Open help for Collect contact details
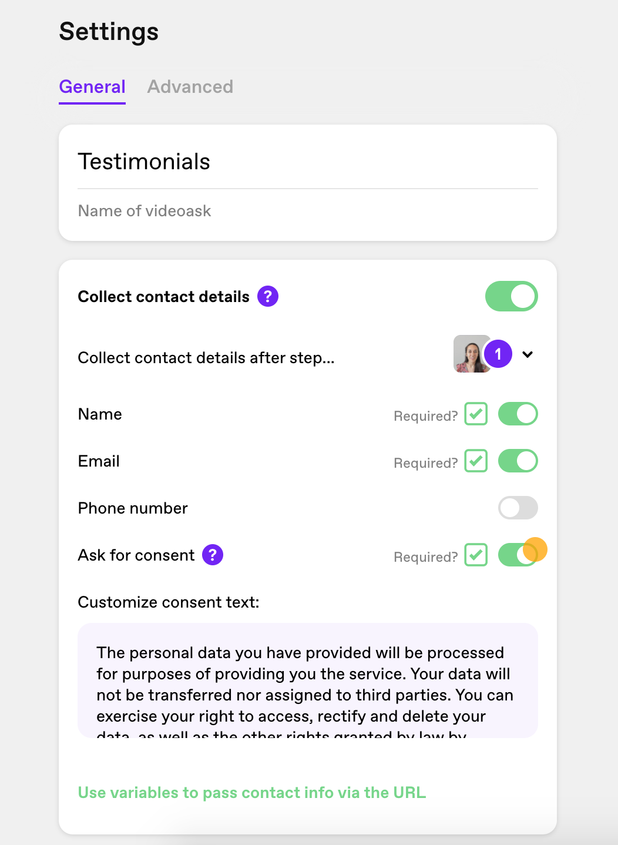 pos(268,296)
